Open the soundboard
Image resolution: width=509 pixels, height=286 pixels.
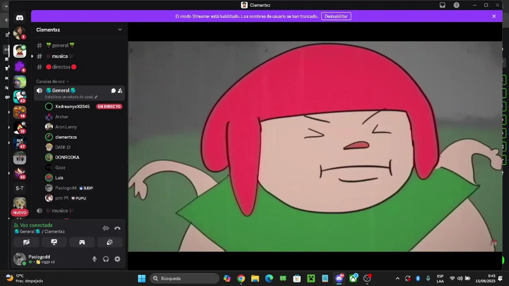pos(110,242)
